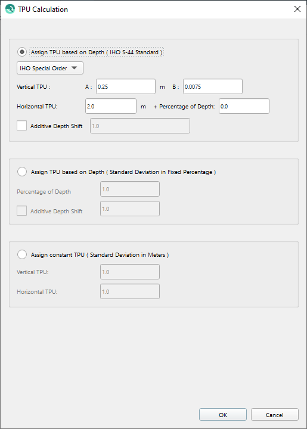Click Vertical TPU A value field
The height and width of the screenshot is (429, 307).
126,87
